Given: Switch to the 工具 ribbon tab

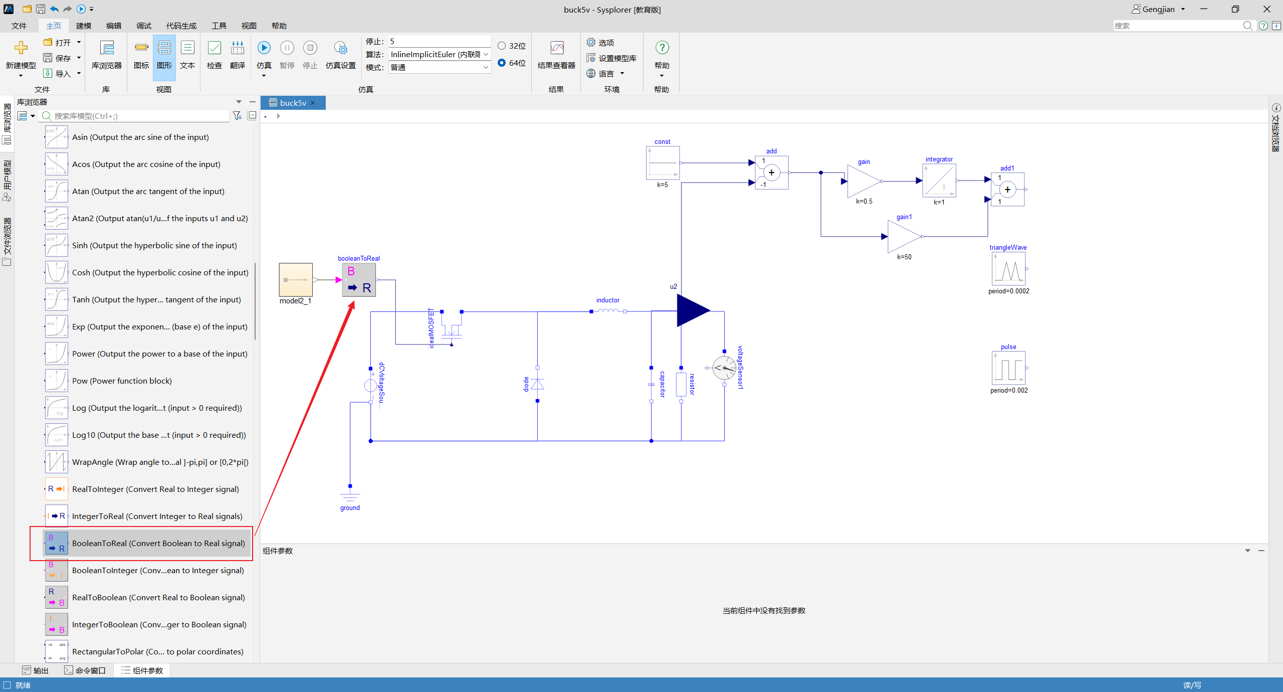Looking at the screenshot, I should [x=219, y=26].
